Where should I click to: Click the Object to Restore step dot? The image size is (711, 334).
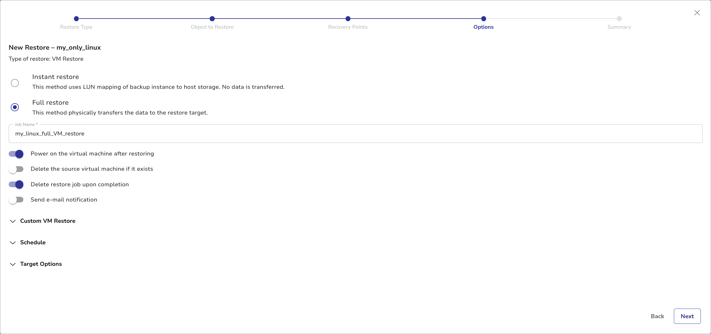[212, 19]
